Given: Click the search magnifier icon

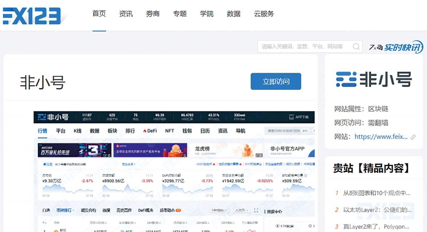Looking at the screenshot, I should [x=356, y=47].
